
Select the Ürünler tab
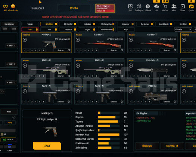tap(87, 24)
